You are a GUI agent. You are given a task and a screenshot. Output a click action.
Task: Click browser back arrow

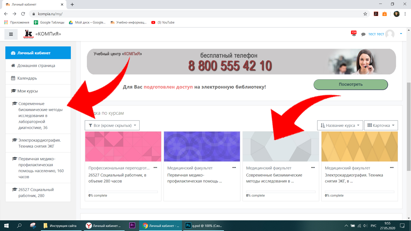point(6,14)
